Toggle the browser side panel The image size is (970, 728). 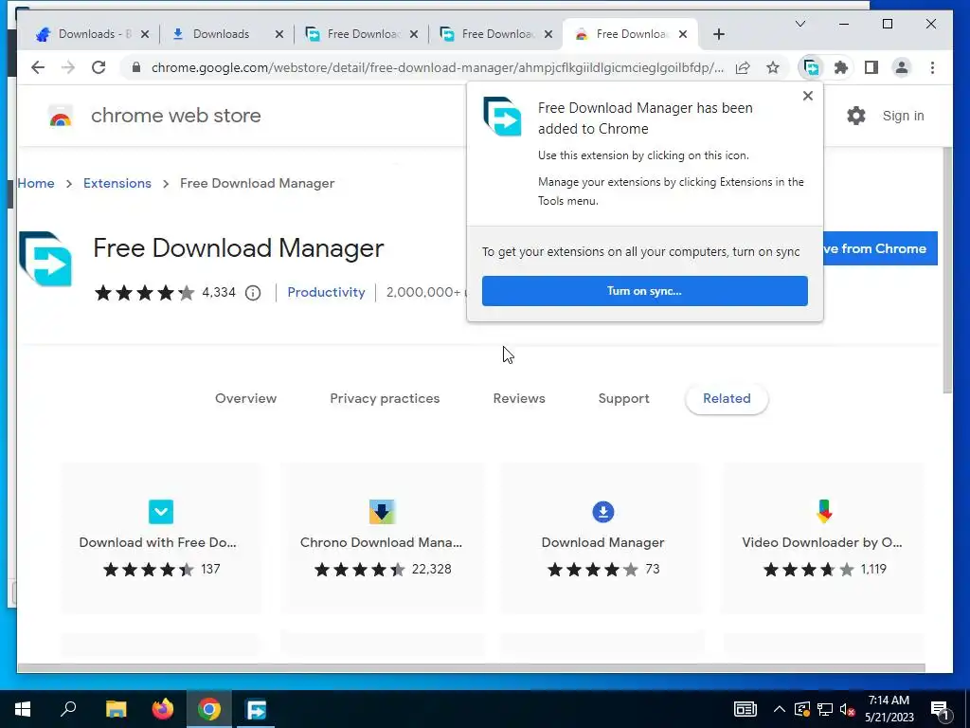pyautogui.click(x=871, y=67)
